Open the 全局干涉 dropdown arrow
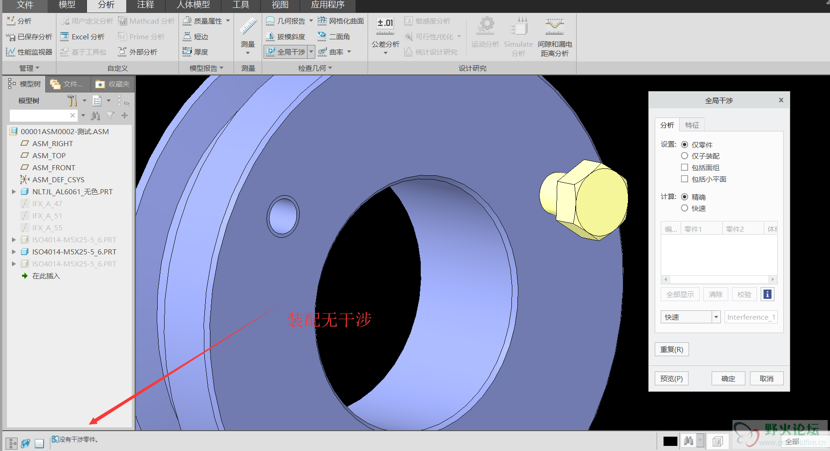Image resolution: width=830 pixels, height=451 pixels. (x=311, y=52)
